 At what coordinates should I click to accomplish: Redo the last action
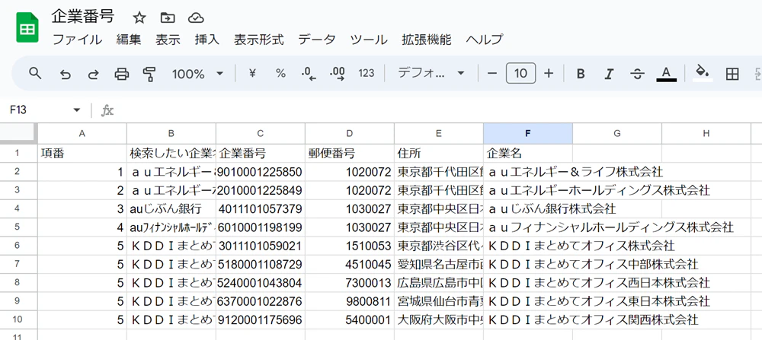click(93, 74)
